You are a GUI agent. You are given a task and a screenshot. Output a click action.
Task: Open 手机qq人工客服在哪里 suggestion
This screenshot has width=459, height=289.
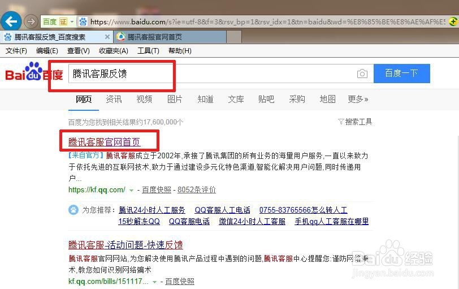pyautogui.click(x=332, y=221)
